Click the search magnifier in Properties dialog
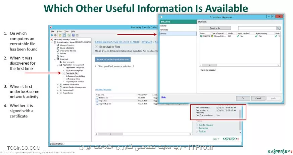Screen dimensions: 293x155 [x=279, y=28]
